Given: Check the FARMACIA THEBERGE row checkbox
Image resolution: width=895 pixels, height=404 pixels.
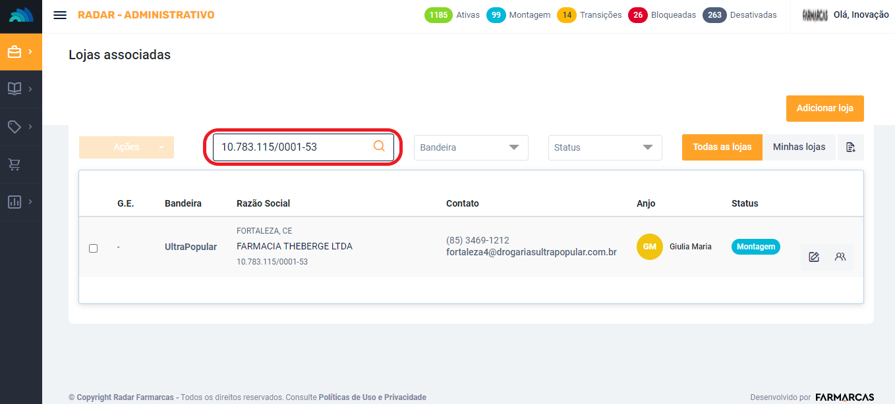Looking at the screenshot, I should point(93,248).
